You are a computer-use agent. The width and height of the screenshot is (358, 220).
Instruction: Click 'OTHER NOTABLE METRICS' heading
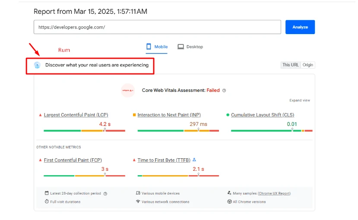point(59,147)
